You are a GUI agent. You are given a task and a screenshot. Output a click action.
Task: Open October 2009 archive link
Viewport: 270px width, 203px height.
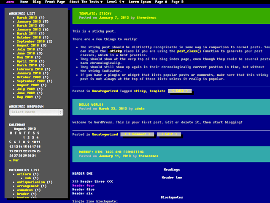[29, 77]
